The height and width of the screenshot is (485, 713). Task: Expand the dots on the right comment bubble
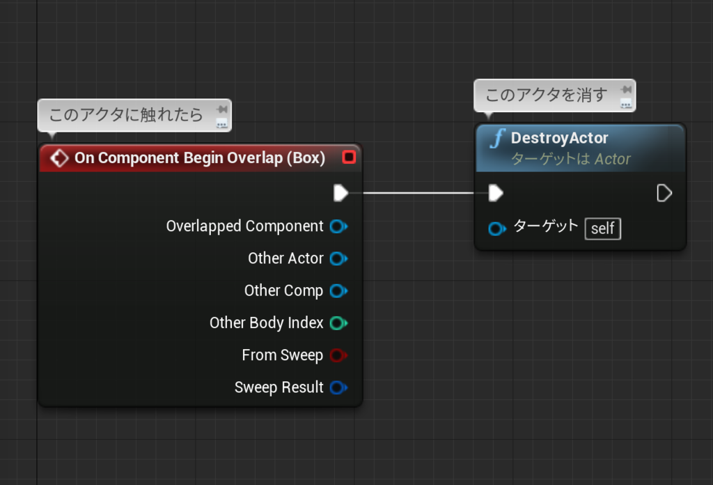(627, 103)
